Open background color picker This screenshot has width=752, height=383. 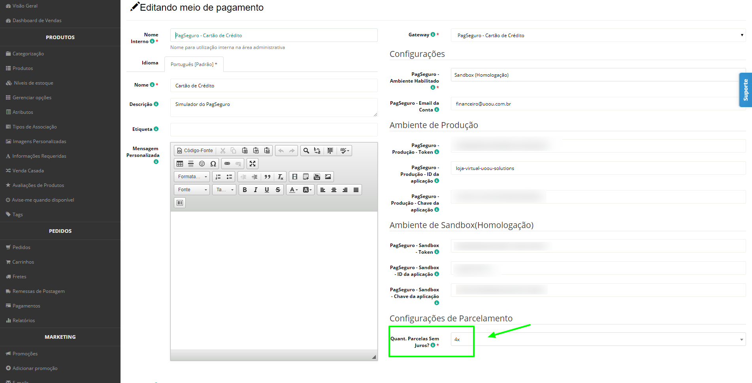pyautogui.click(x=307, y=190)
